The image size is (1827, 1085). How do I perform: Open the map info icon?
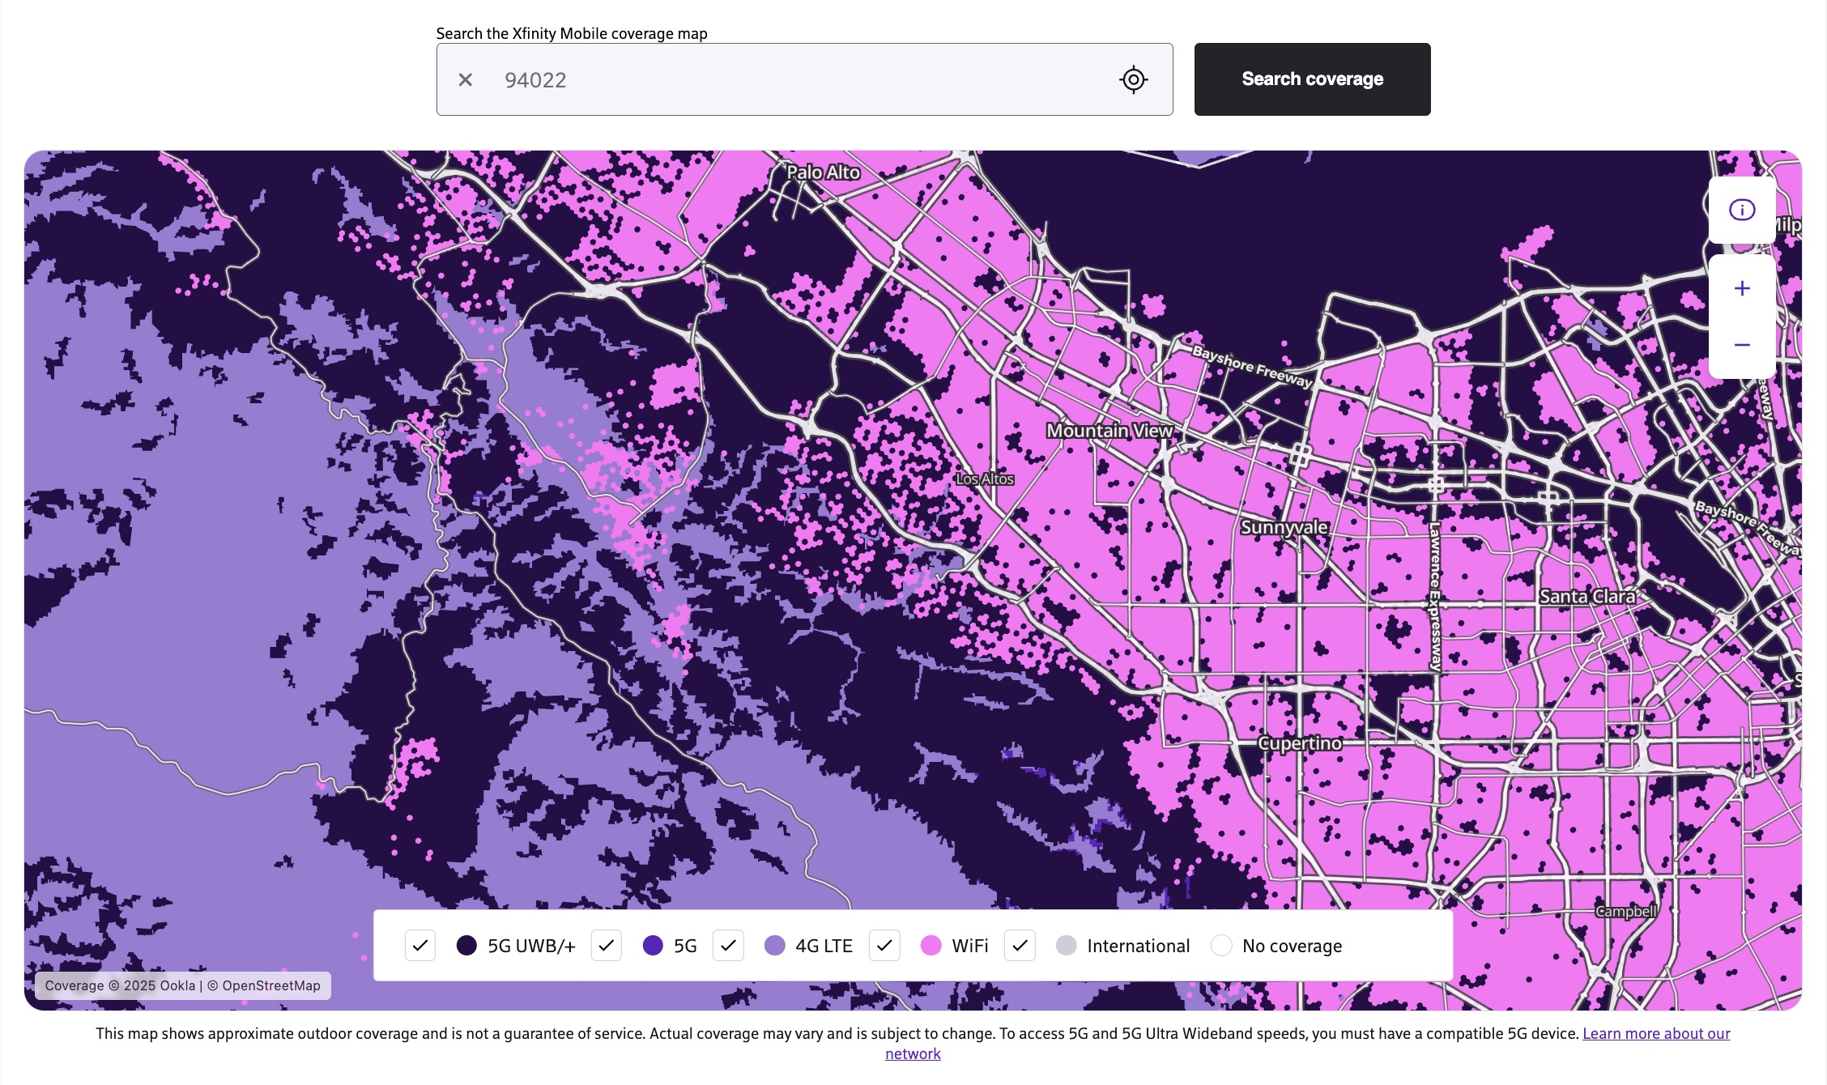tap(1742, 210)
